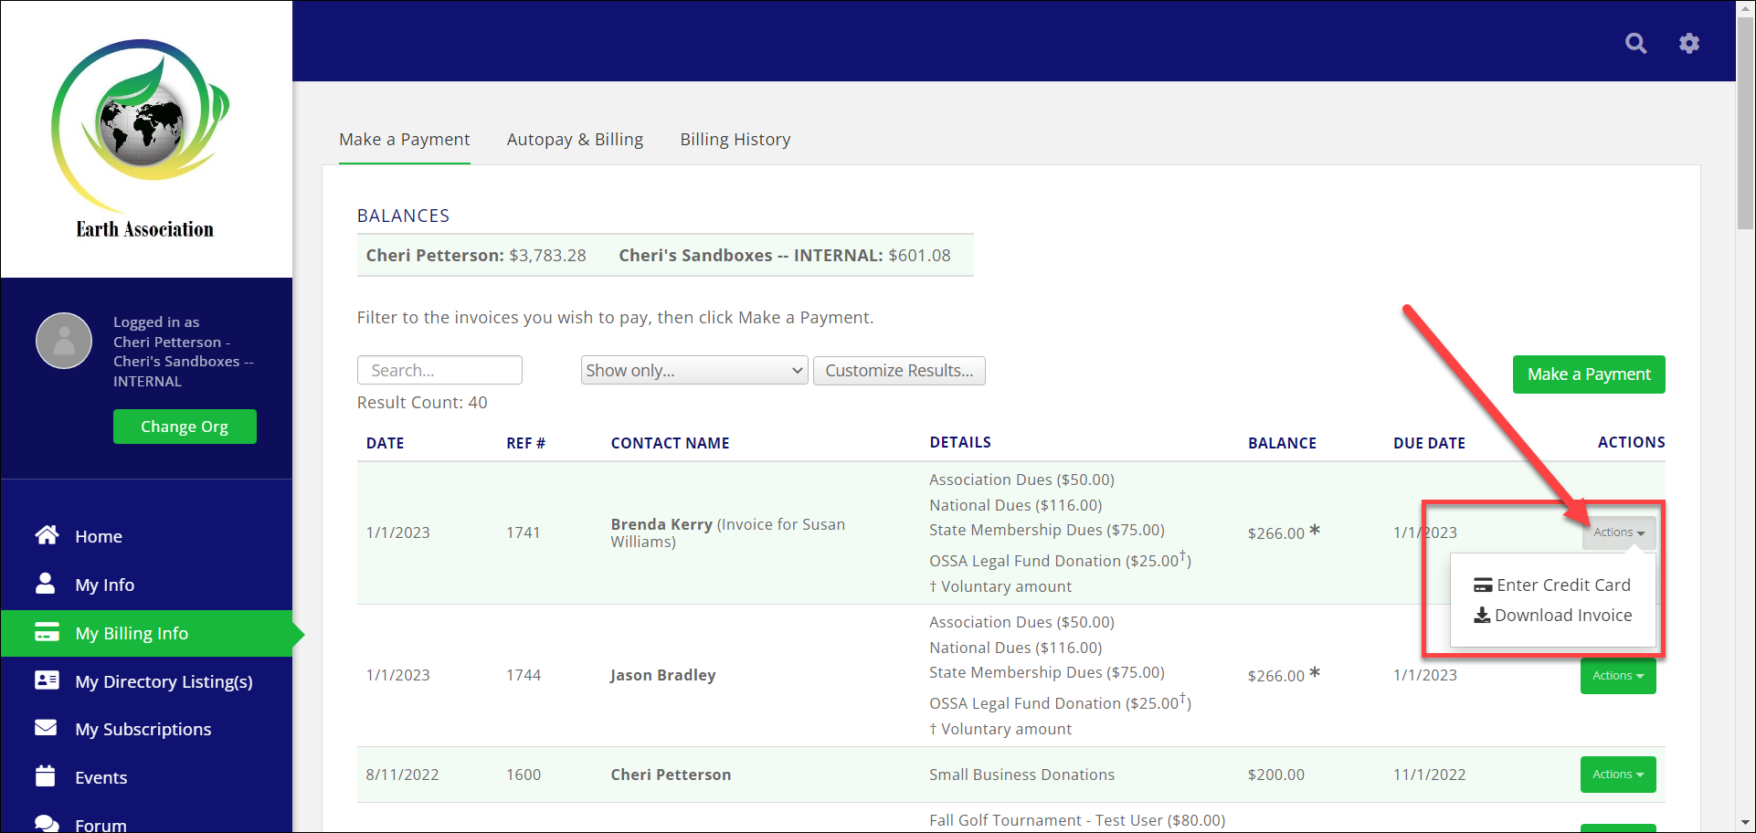Viewport: 1756px width, 833px height.
Task: Click the green Make a Payment button
Action: [x=1588, y=374]
